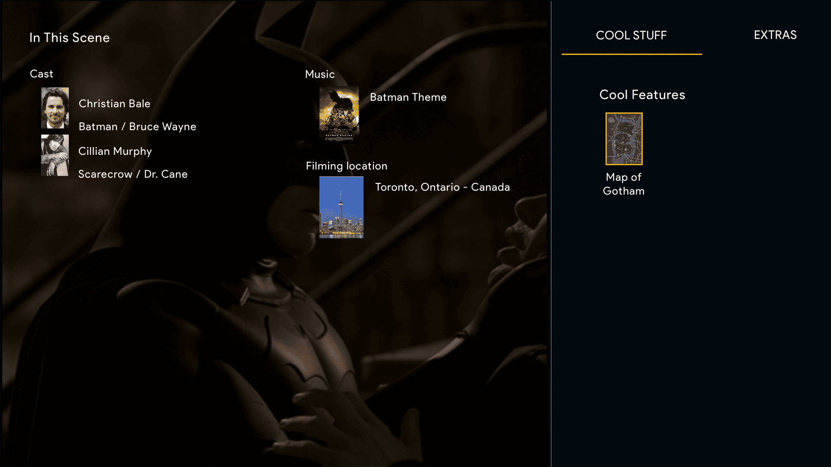
Task: Click the Christian Bale name link
Action: click(x=115, y=104)
